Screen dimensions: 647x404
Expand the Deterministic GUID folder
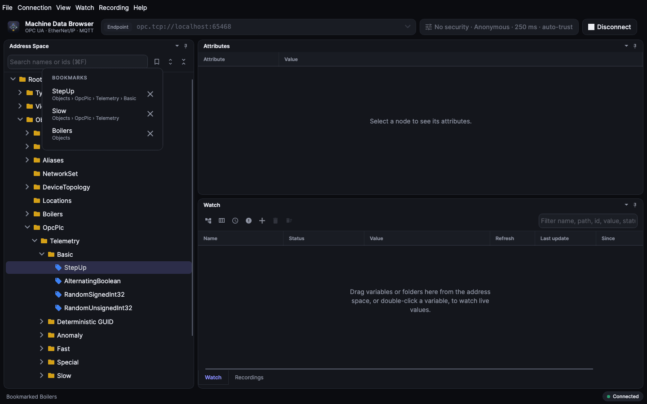click(42, 322)
